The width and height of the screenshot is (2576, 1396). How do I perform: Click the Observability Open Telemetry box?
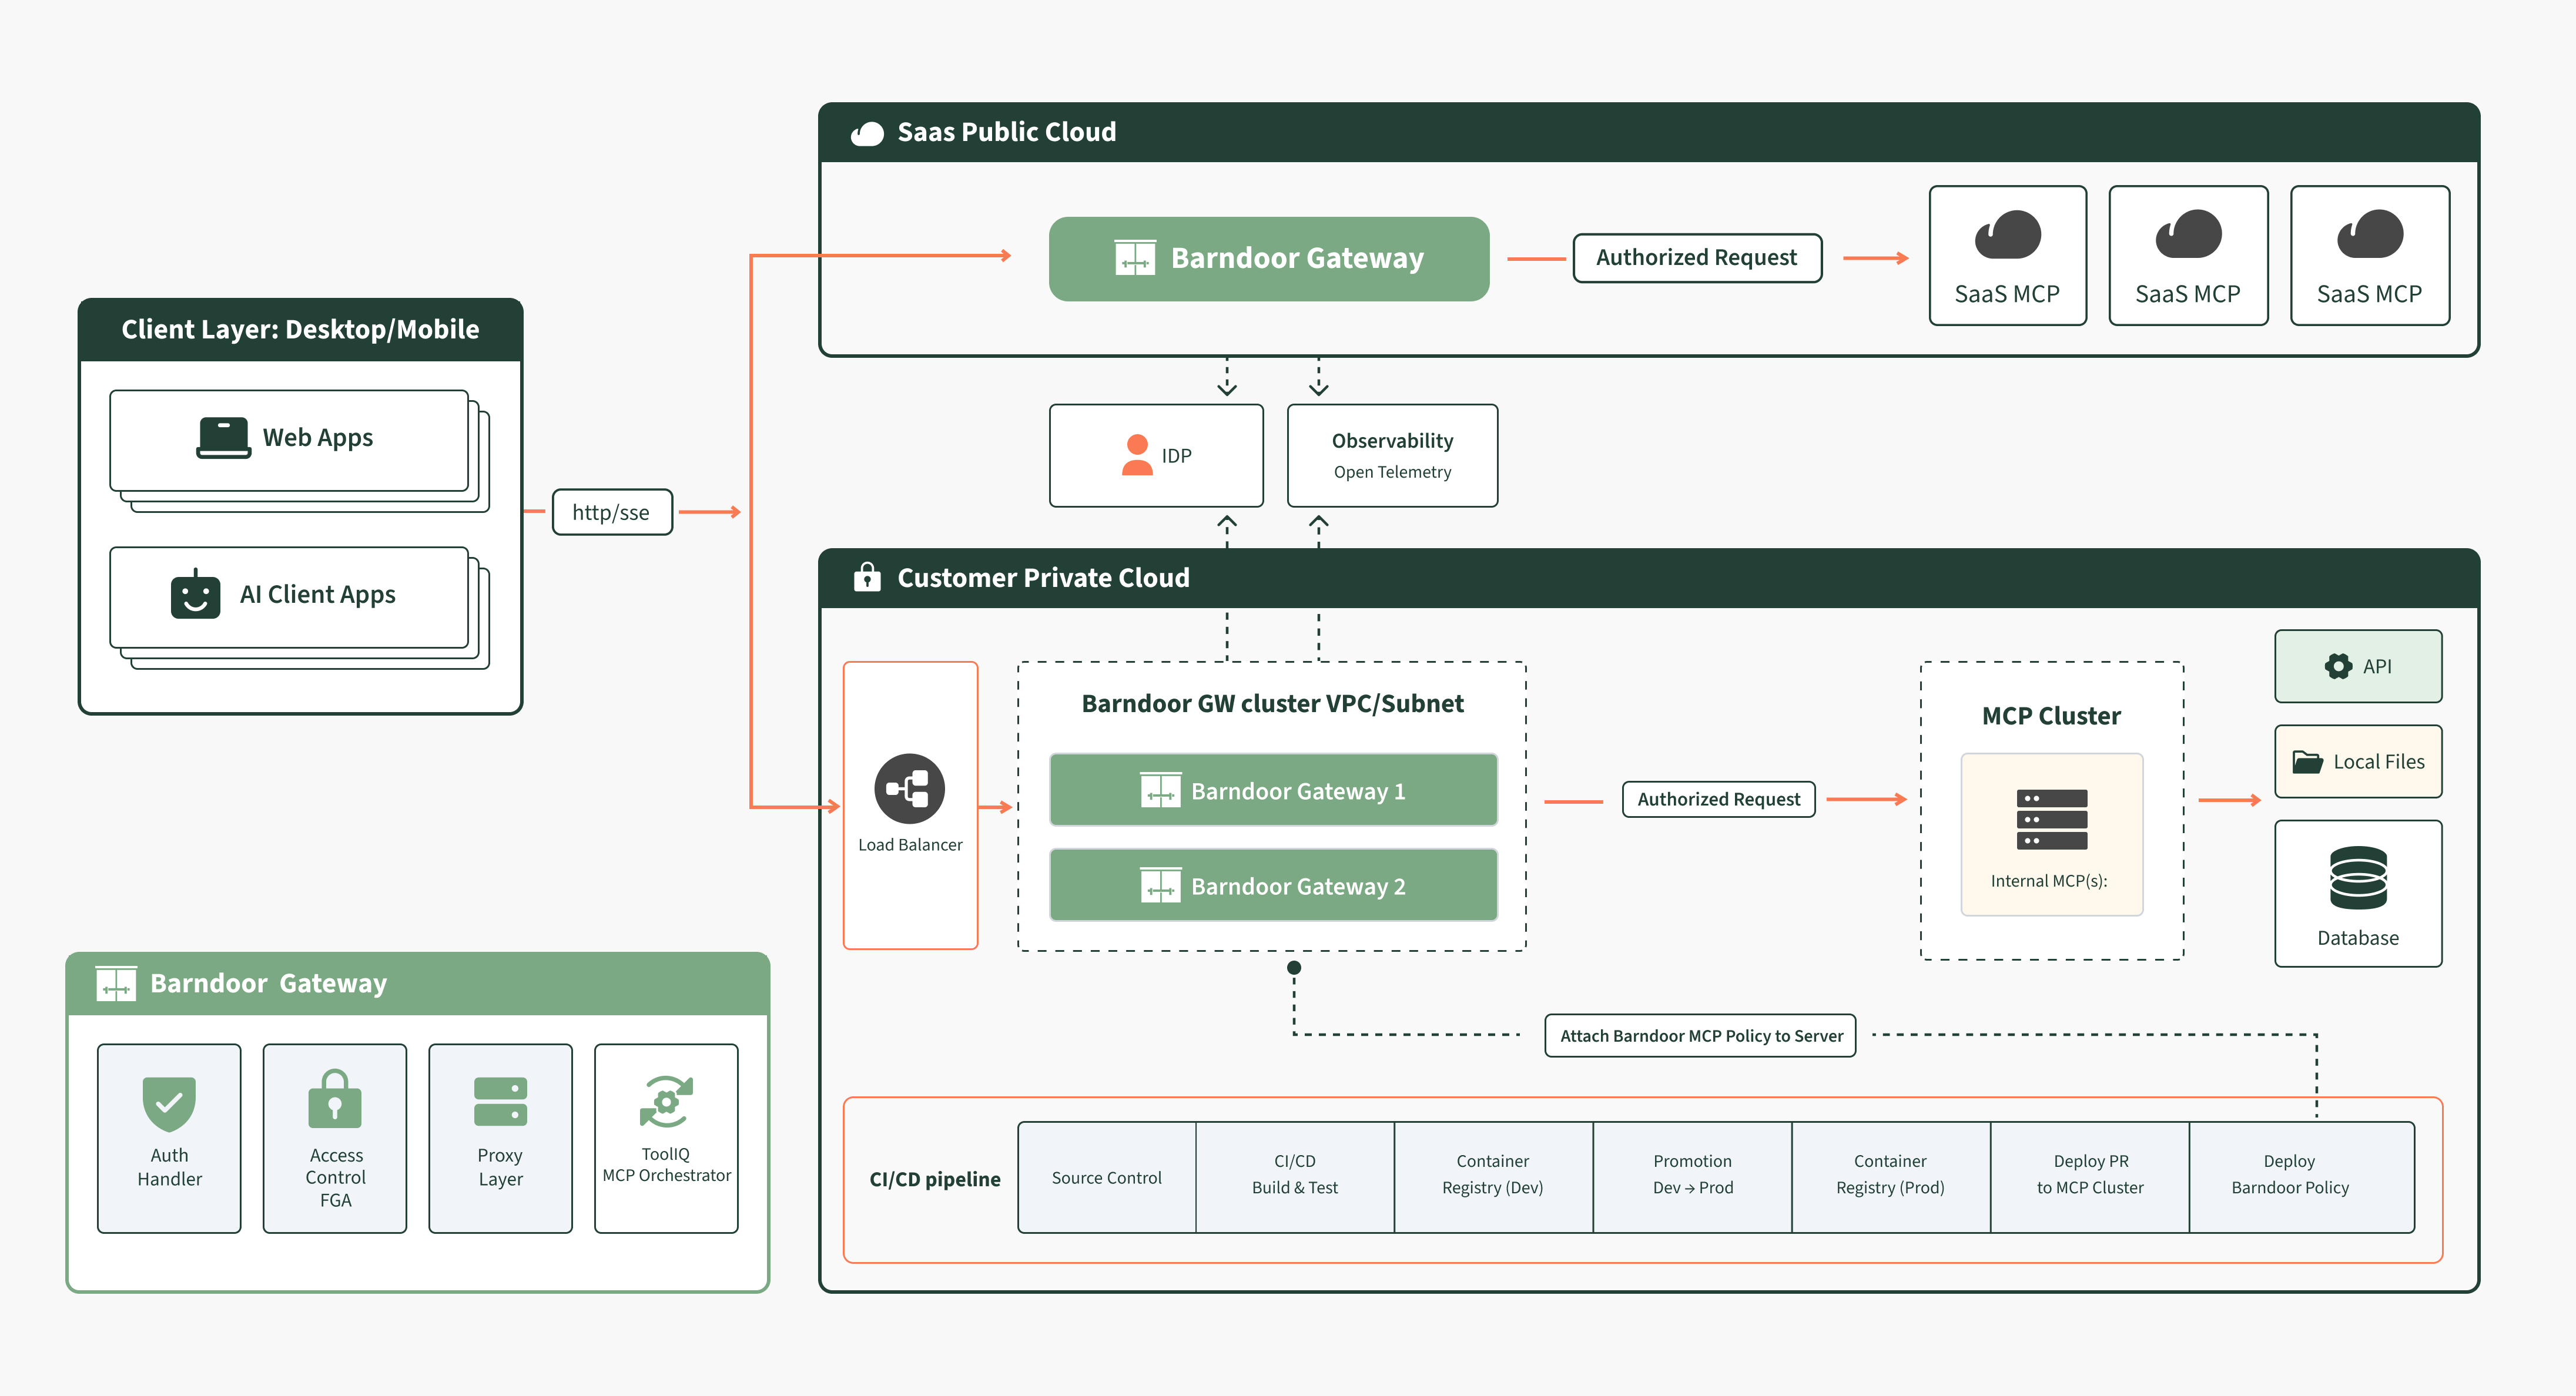[1392, 455]
